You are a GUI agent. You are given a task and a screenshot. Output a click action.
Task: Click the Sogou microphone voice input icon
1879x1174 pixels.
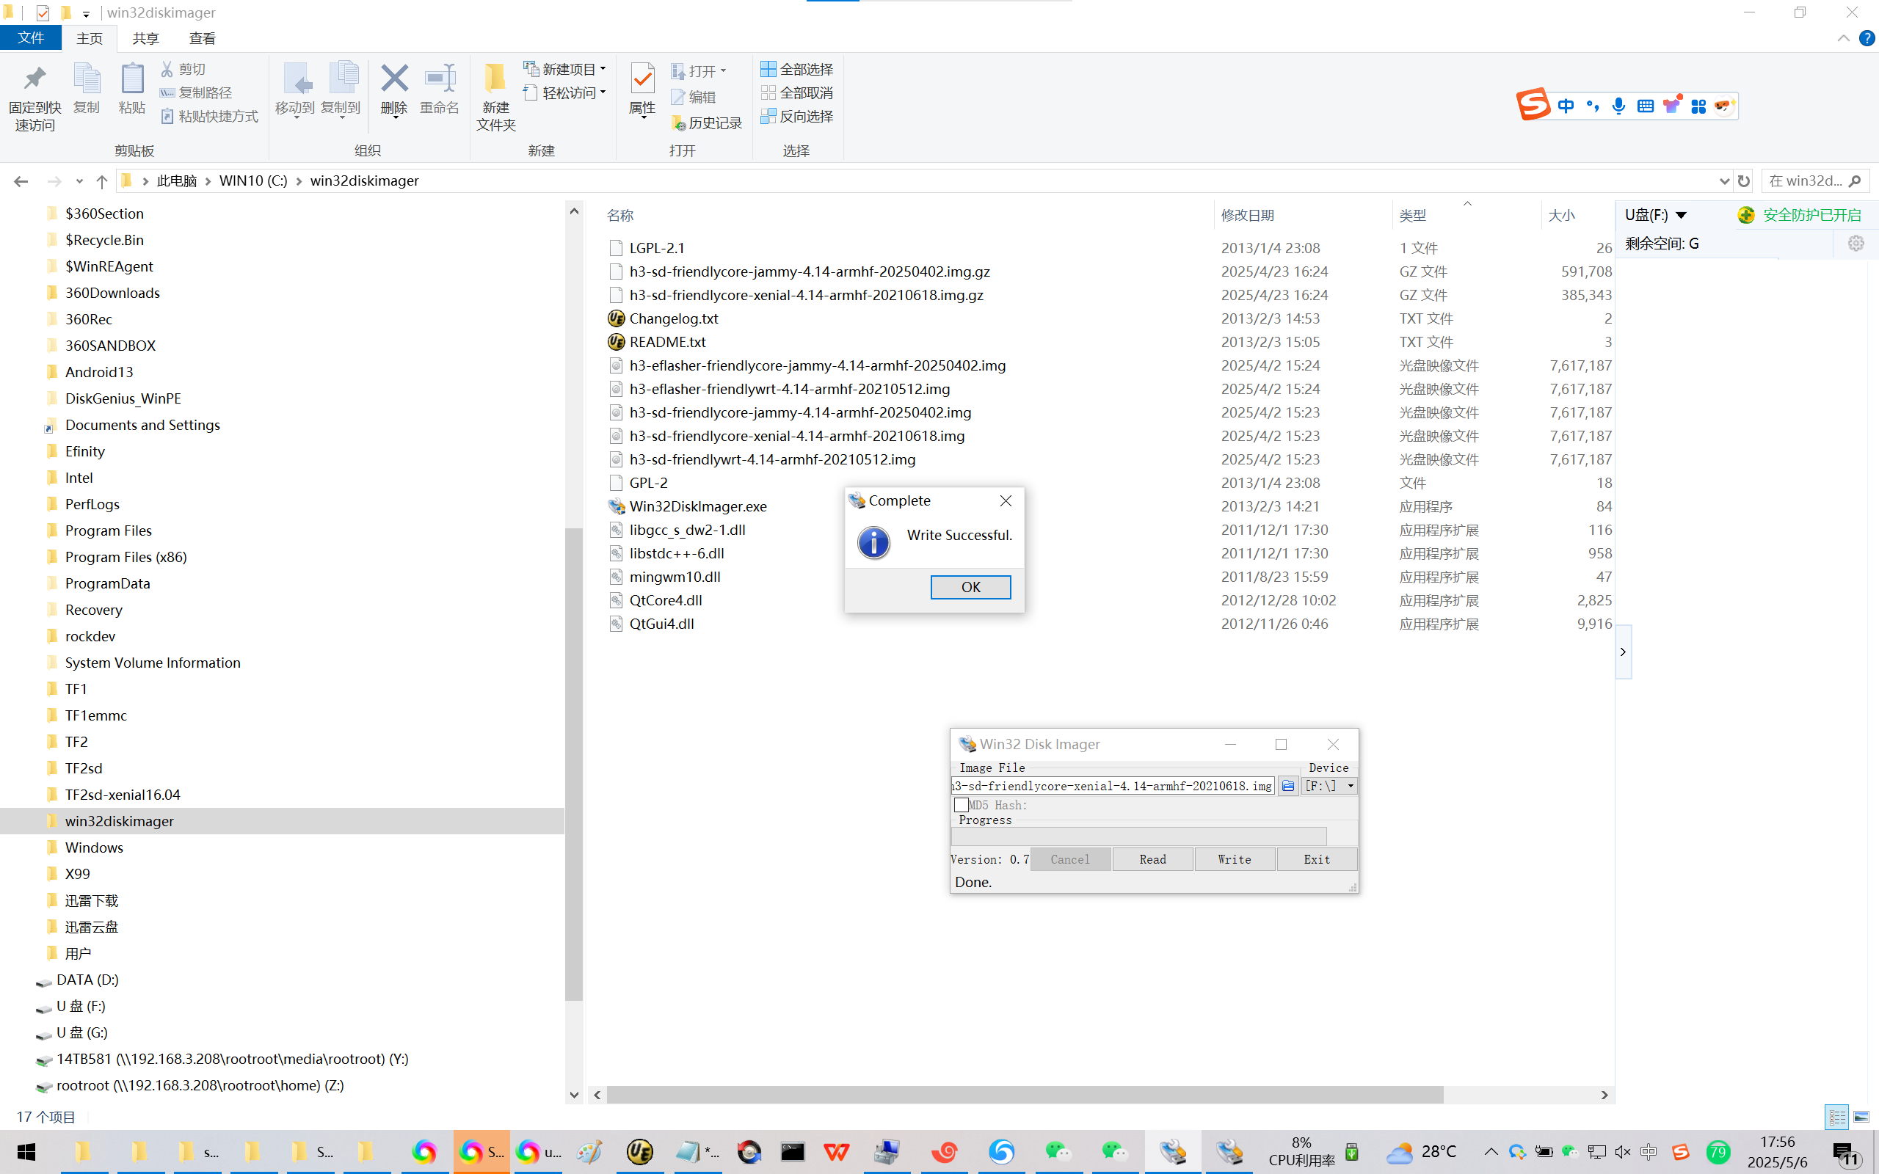tap(1619, 106)
